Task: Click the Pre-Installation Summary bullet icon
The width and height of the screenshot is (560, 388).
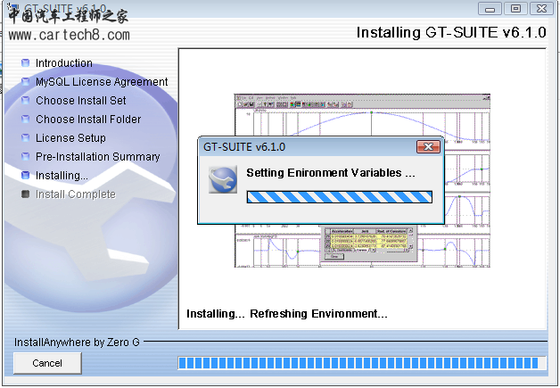Action: tap(25, 156)
